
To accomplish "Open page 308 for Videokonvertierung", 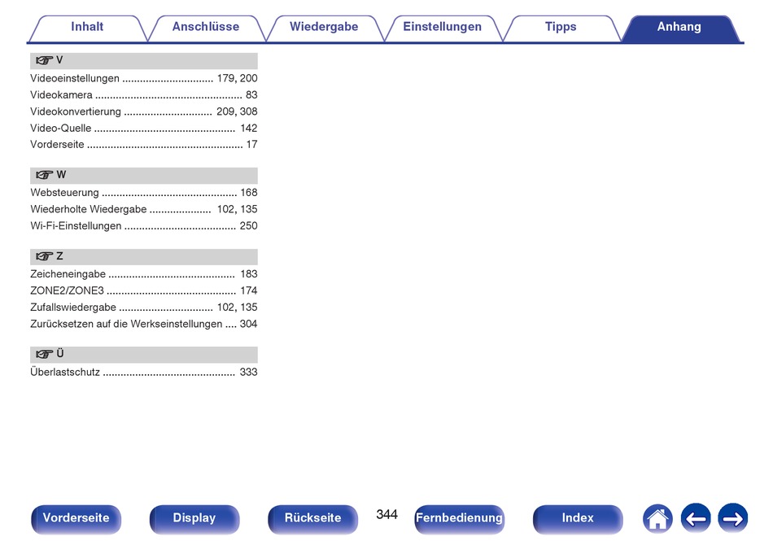I will coord(248,111).
